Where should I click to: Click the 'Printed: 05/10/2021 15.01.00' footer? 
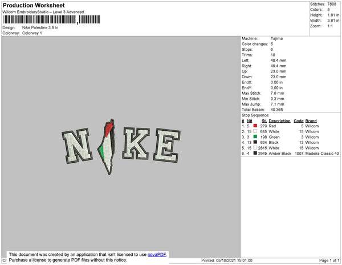pyautogui.click(x=227, y=260)
